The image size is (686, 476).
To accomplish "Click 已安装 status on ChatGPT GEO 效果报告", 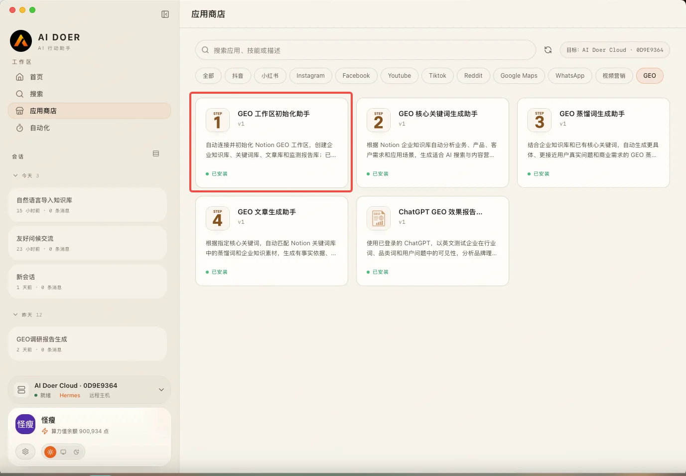I will (x=378, y=272).
